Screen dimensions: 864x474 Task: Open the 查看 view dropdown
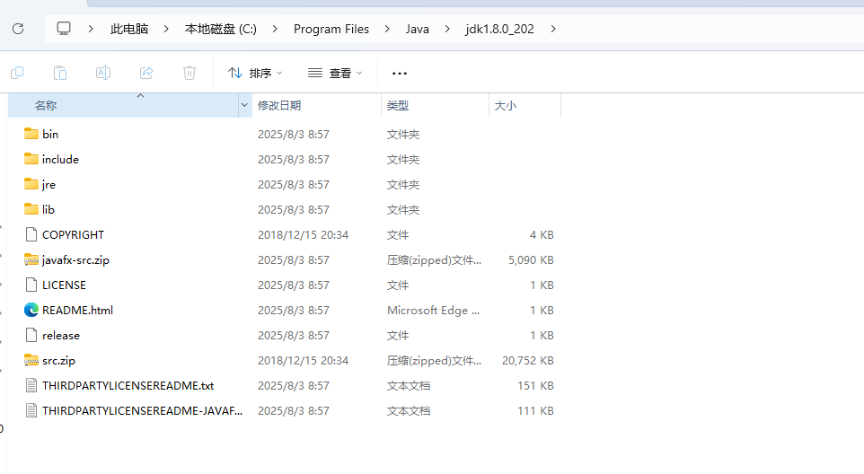pos(336,74)
